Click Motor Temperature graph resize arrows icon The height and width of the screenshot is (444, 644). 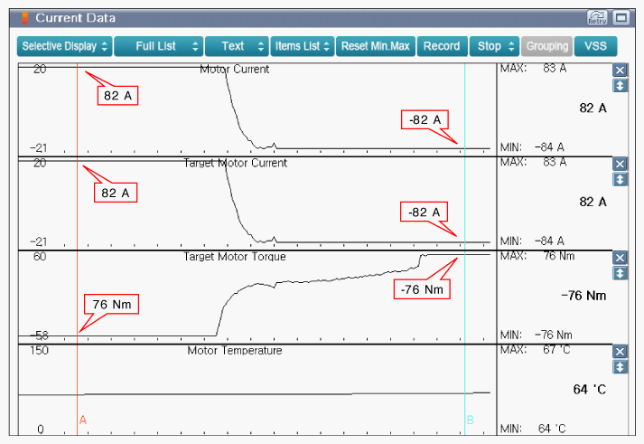coord(620,367)
